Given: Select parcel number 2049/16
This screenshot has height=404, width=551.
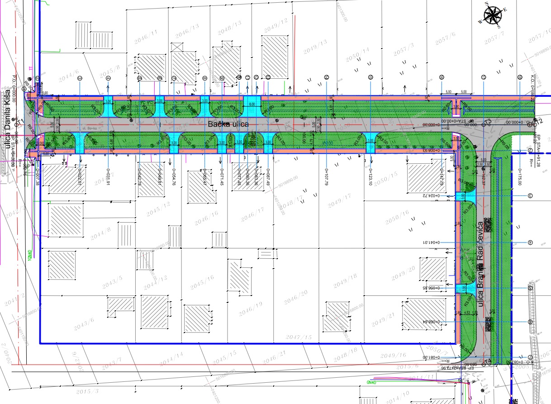Looking at the screenshot, I should 394,355.
